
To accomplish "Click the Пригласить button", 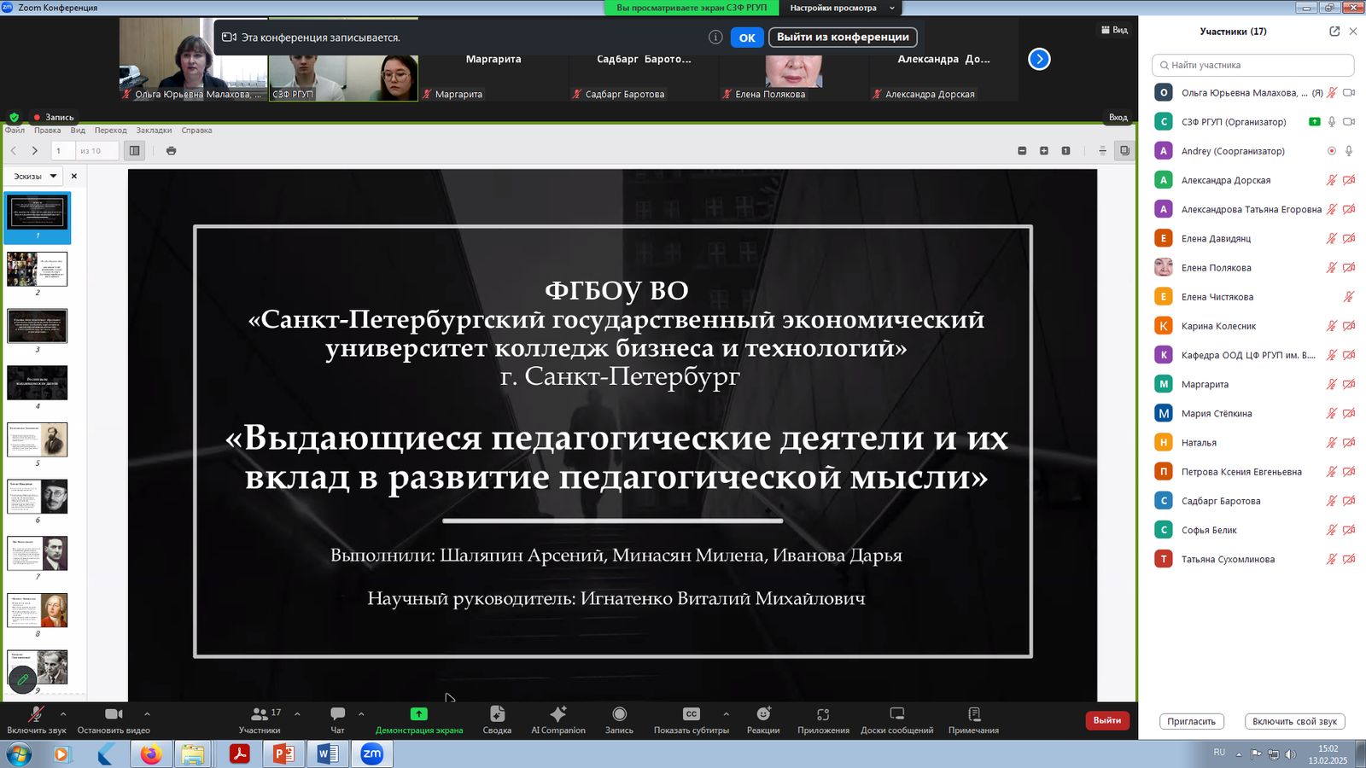I will tap(1191, 721).
